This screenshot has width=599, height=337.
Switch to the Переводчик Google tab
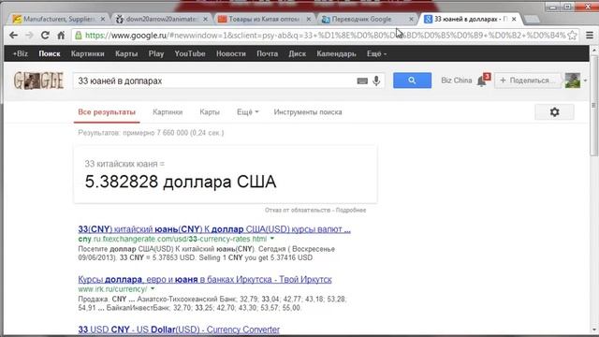point(361,19)
